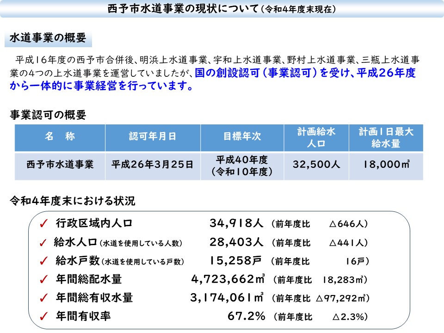The image size is (444, 333).
Task: Click the change value △2.3%
Action: click(x=348, y=316)
